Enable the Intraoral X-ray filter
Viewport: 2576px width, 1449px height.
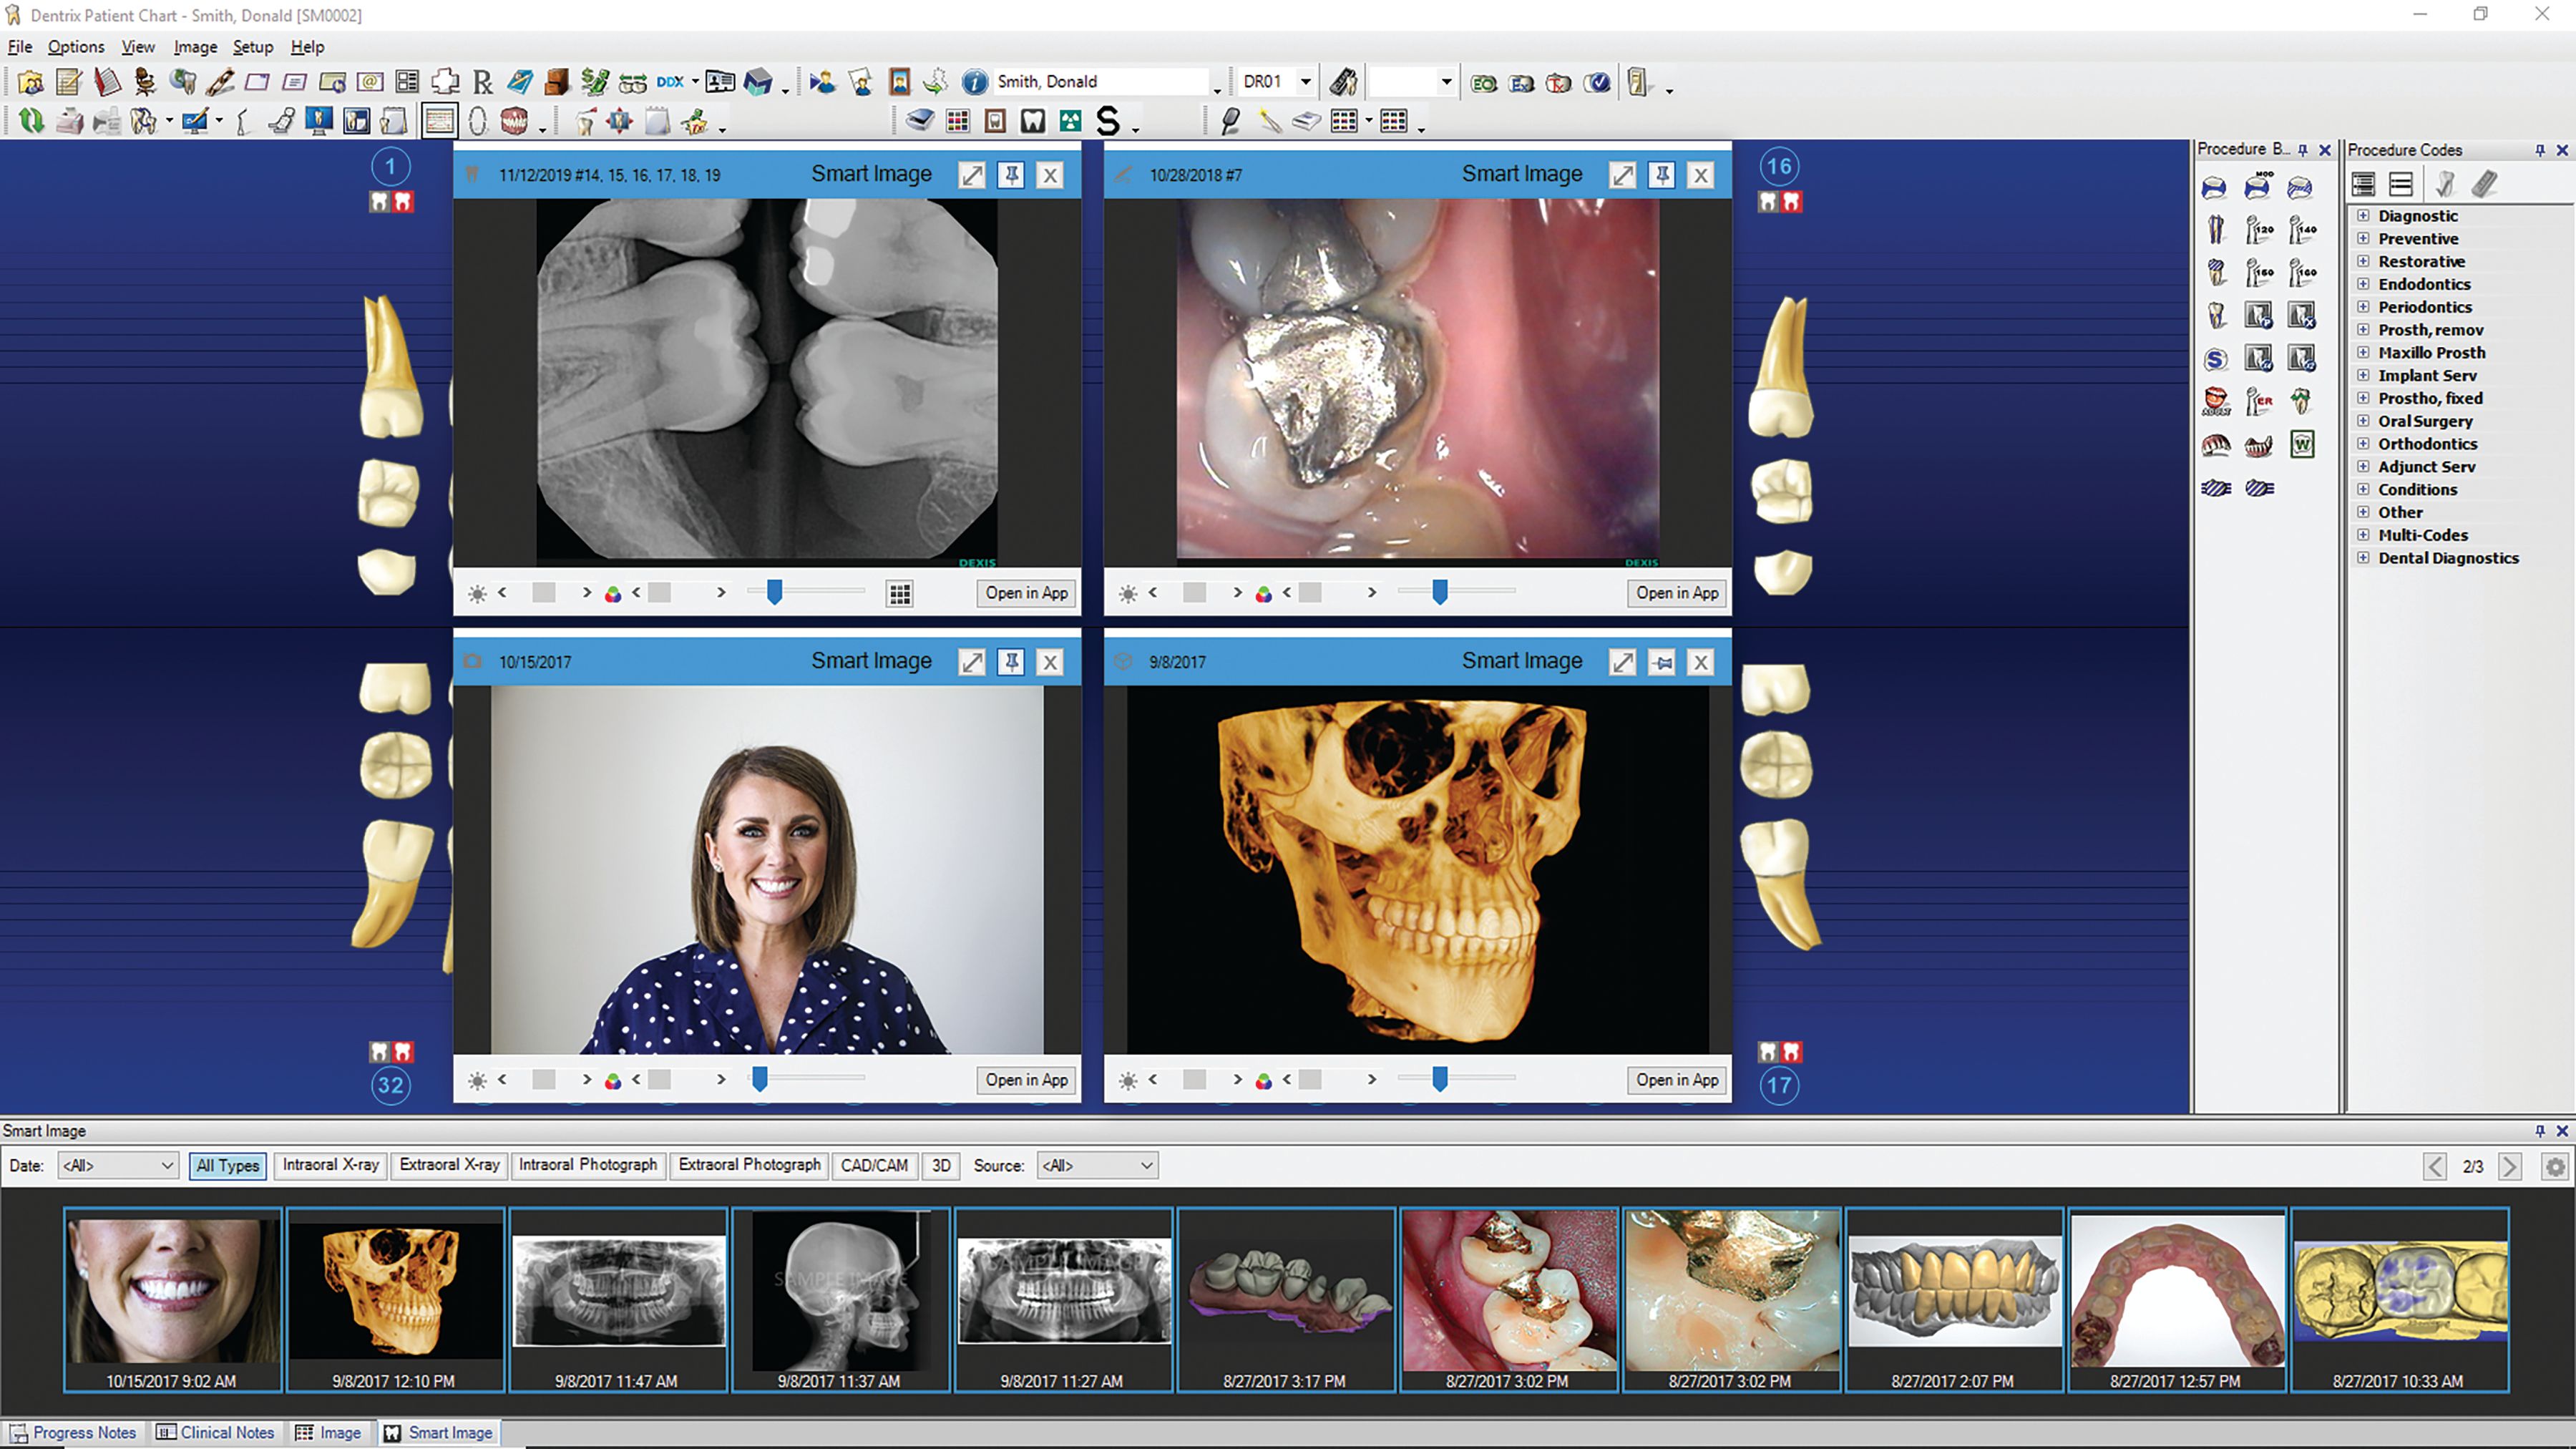pos(330,1165)
